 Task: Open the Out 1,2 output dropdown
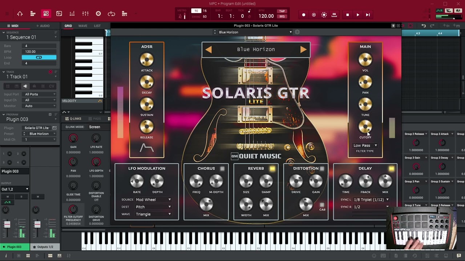click(15, 189)
